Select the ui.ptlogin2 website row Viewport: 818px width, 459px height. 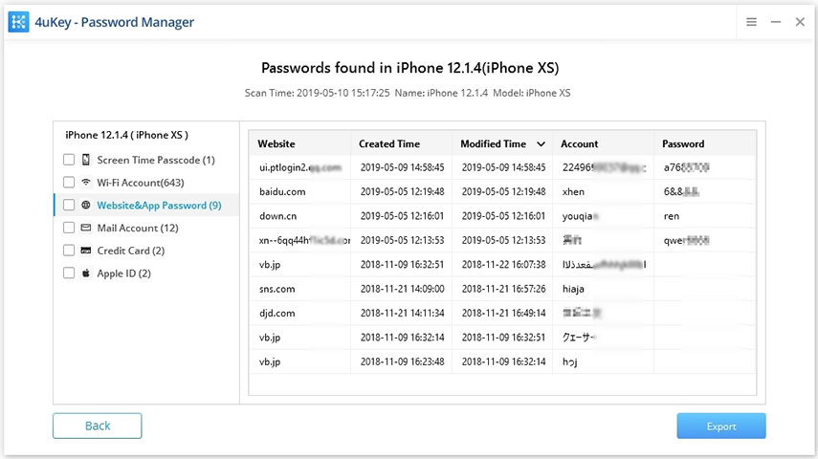pyautogui.click(x=502, y=167)
